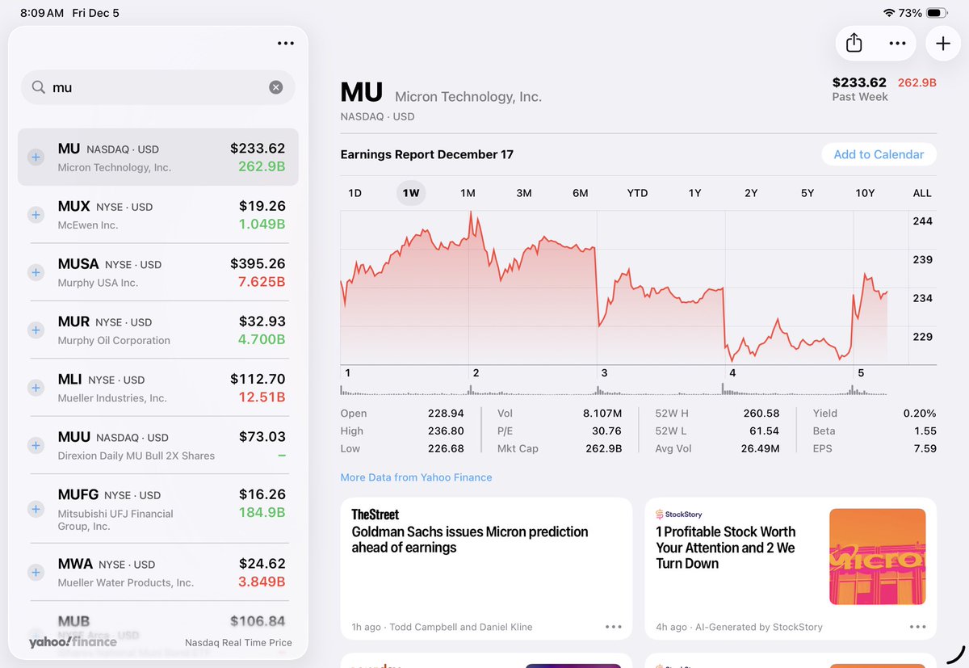Screen dimensions: 969x668
Task: Tap the magnifying glass search icon
Action: click(x=38, y=87)
